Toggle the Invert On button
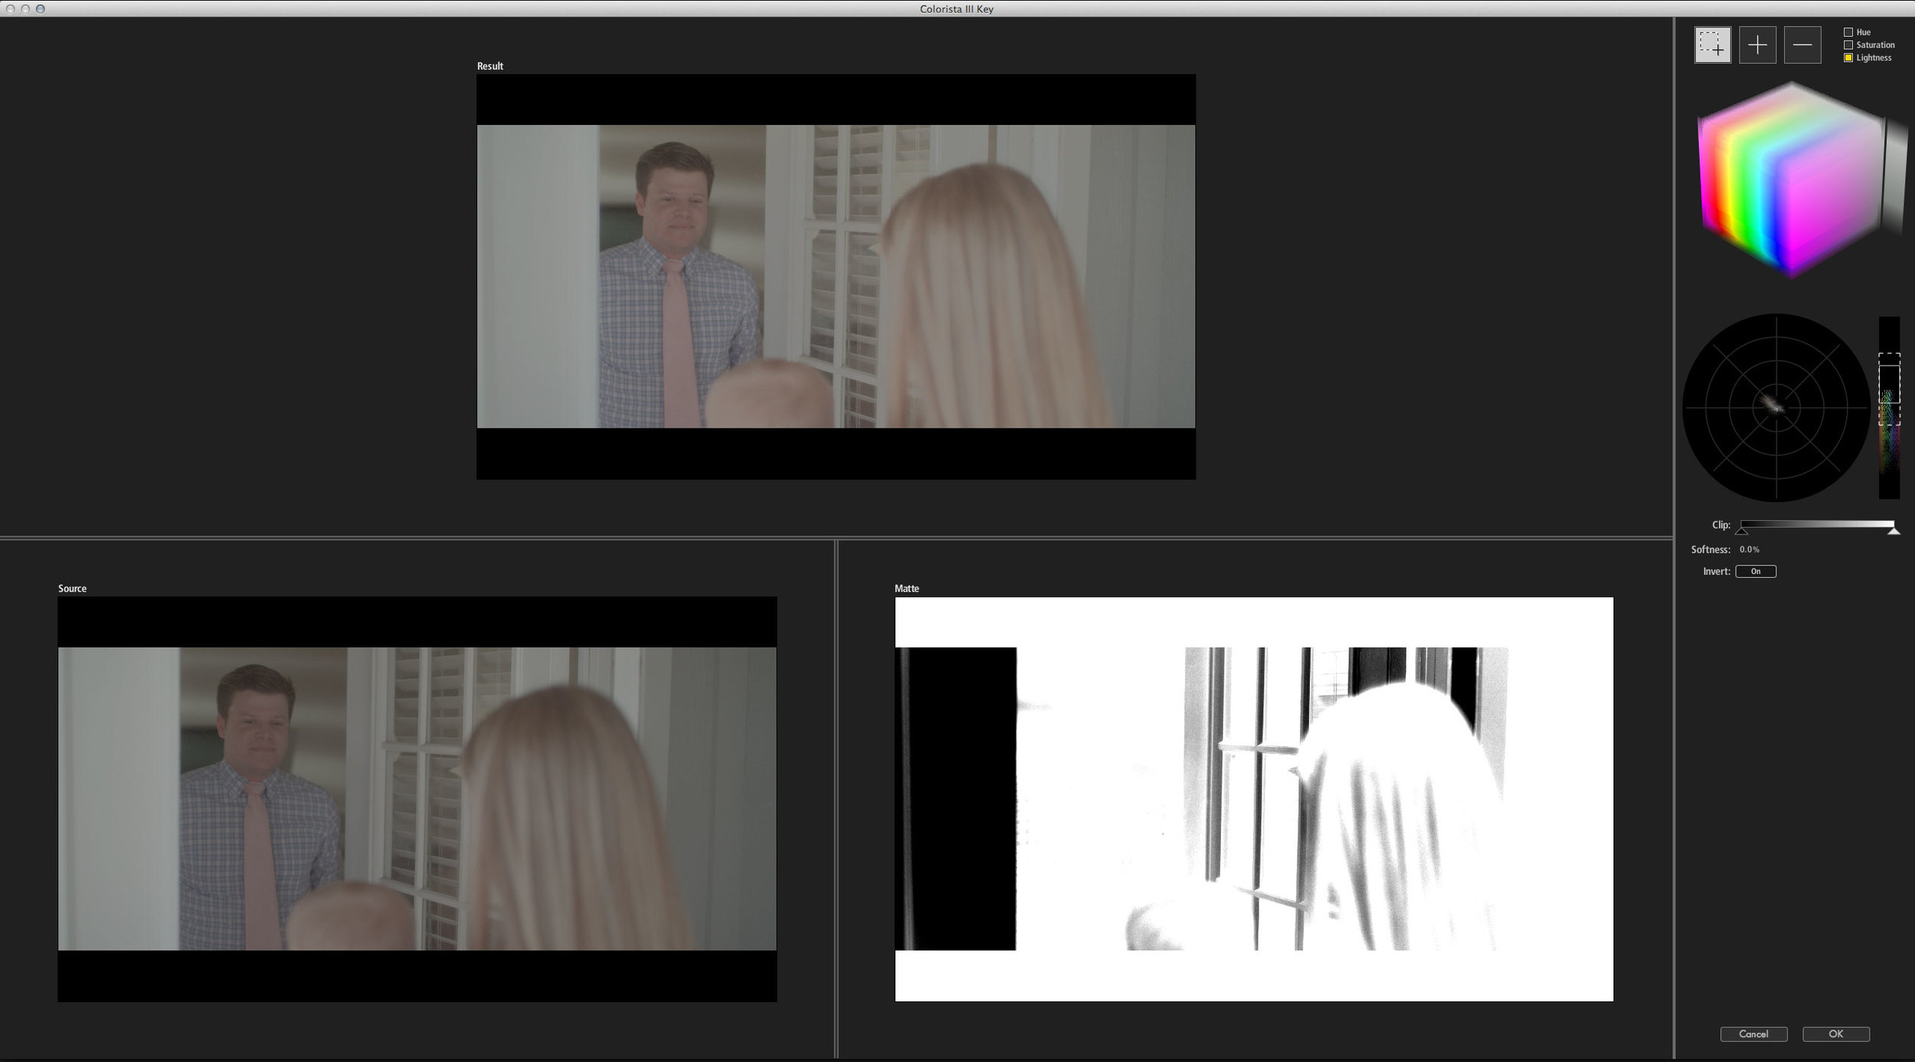This screenshot has height=1062, width=1915. [1756, 572]
